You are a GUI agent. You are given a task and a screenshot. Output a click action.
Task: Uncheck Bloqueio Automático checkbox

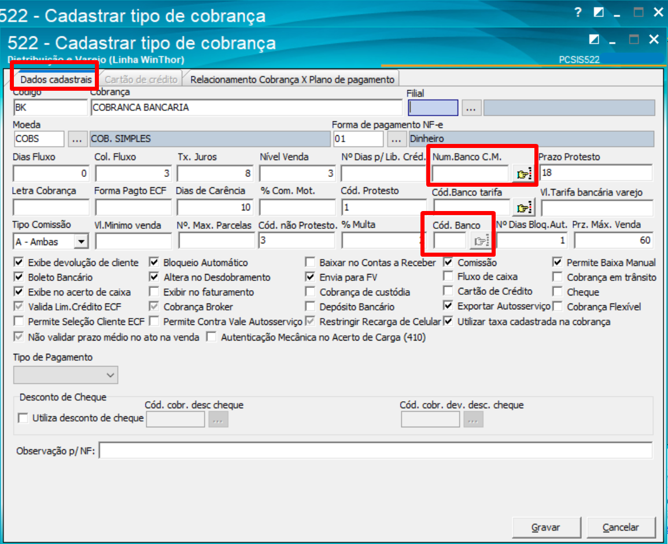point(154,261)
